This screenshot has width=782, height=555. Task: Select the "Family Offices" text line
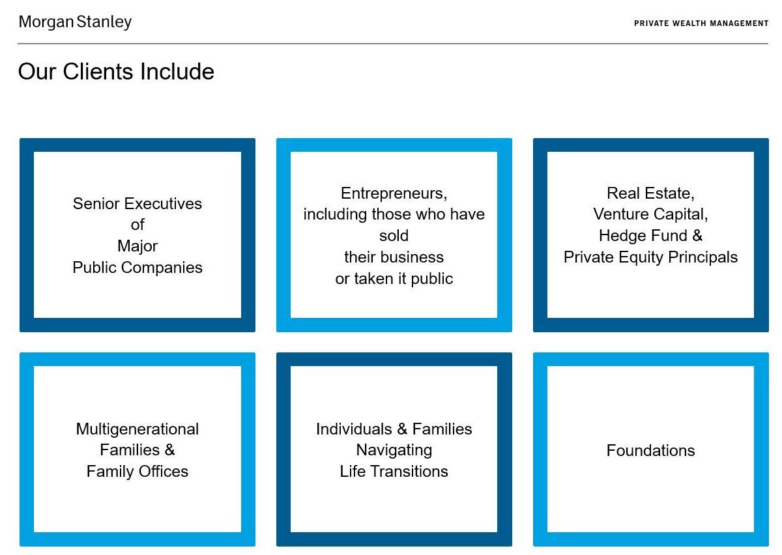(x=138, y=472)
